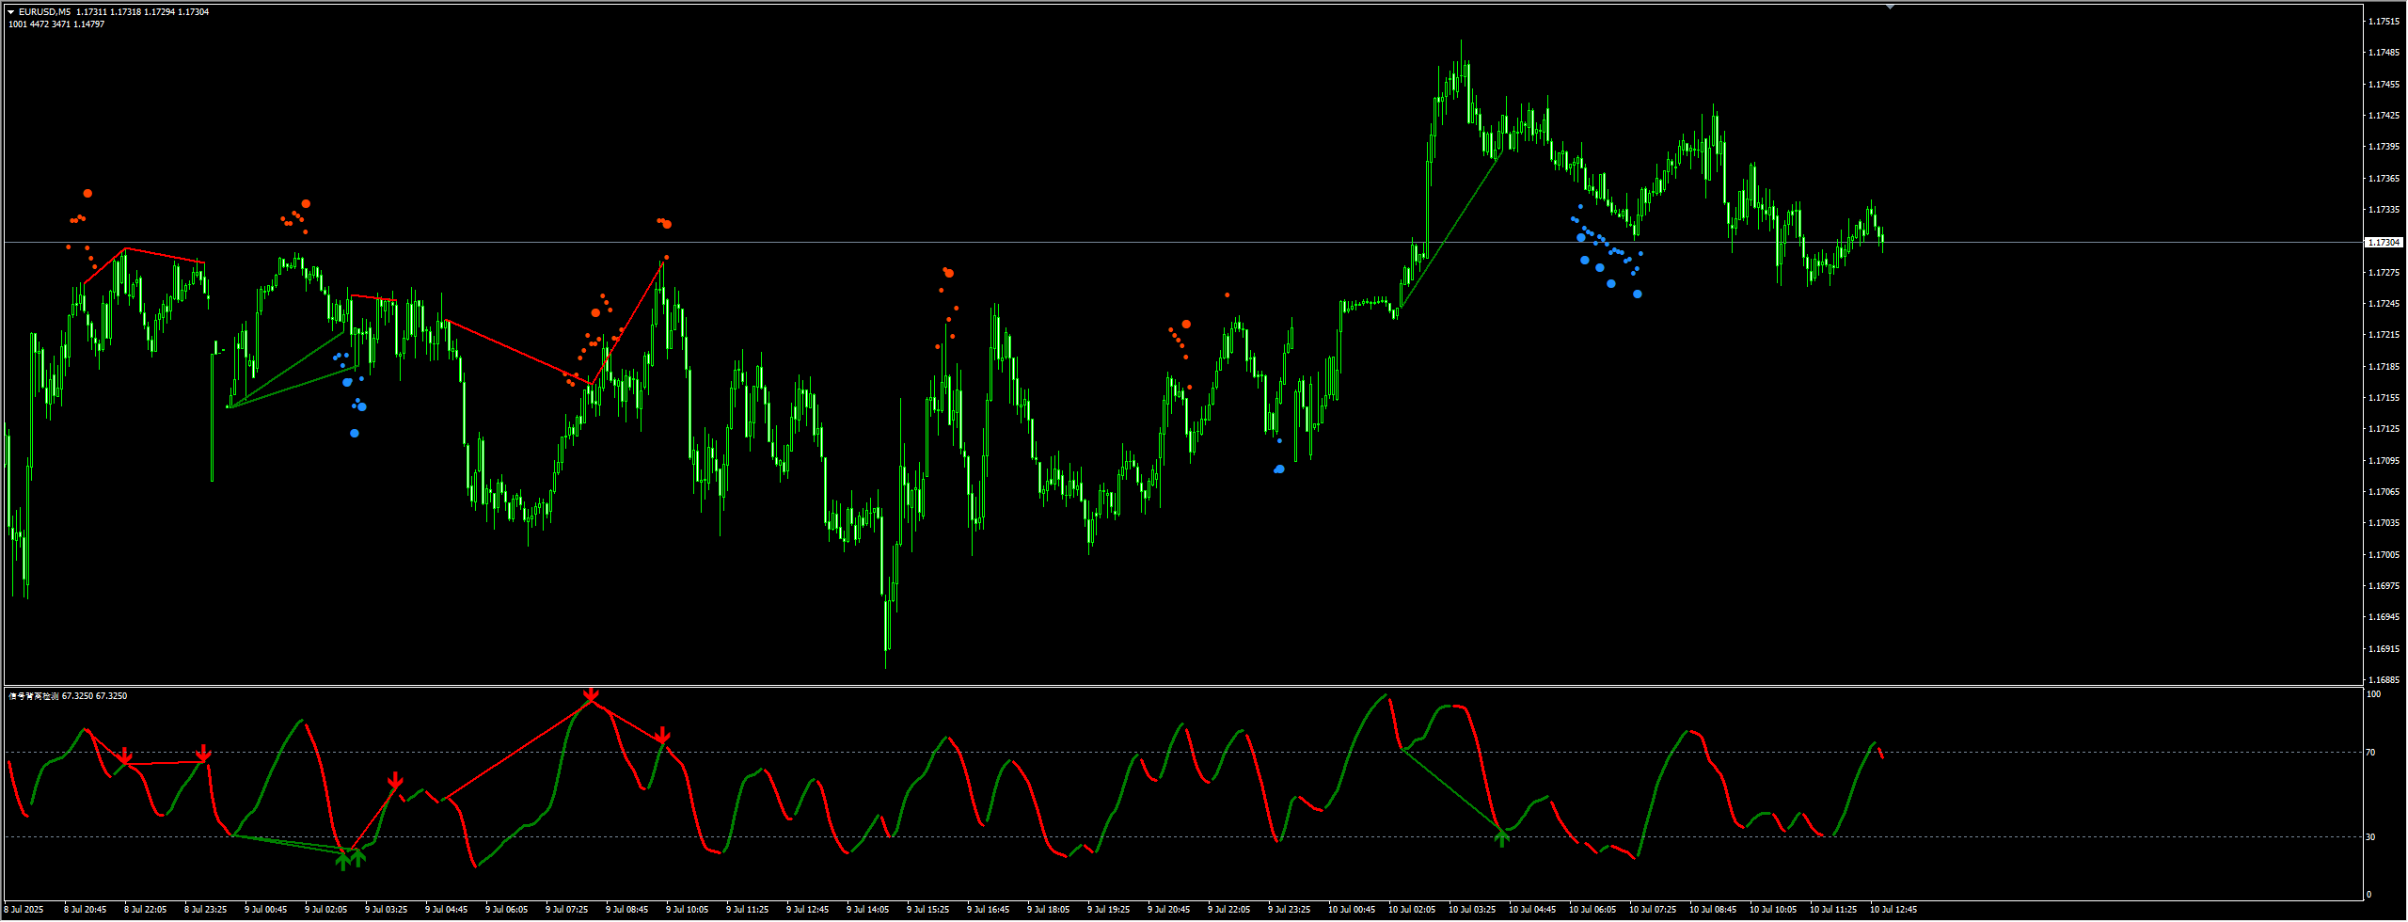Click the 9 Jul 14:05 time axis label

[x=867, y=910]
